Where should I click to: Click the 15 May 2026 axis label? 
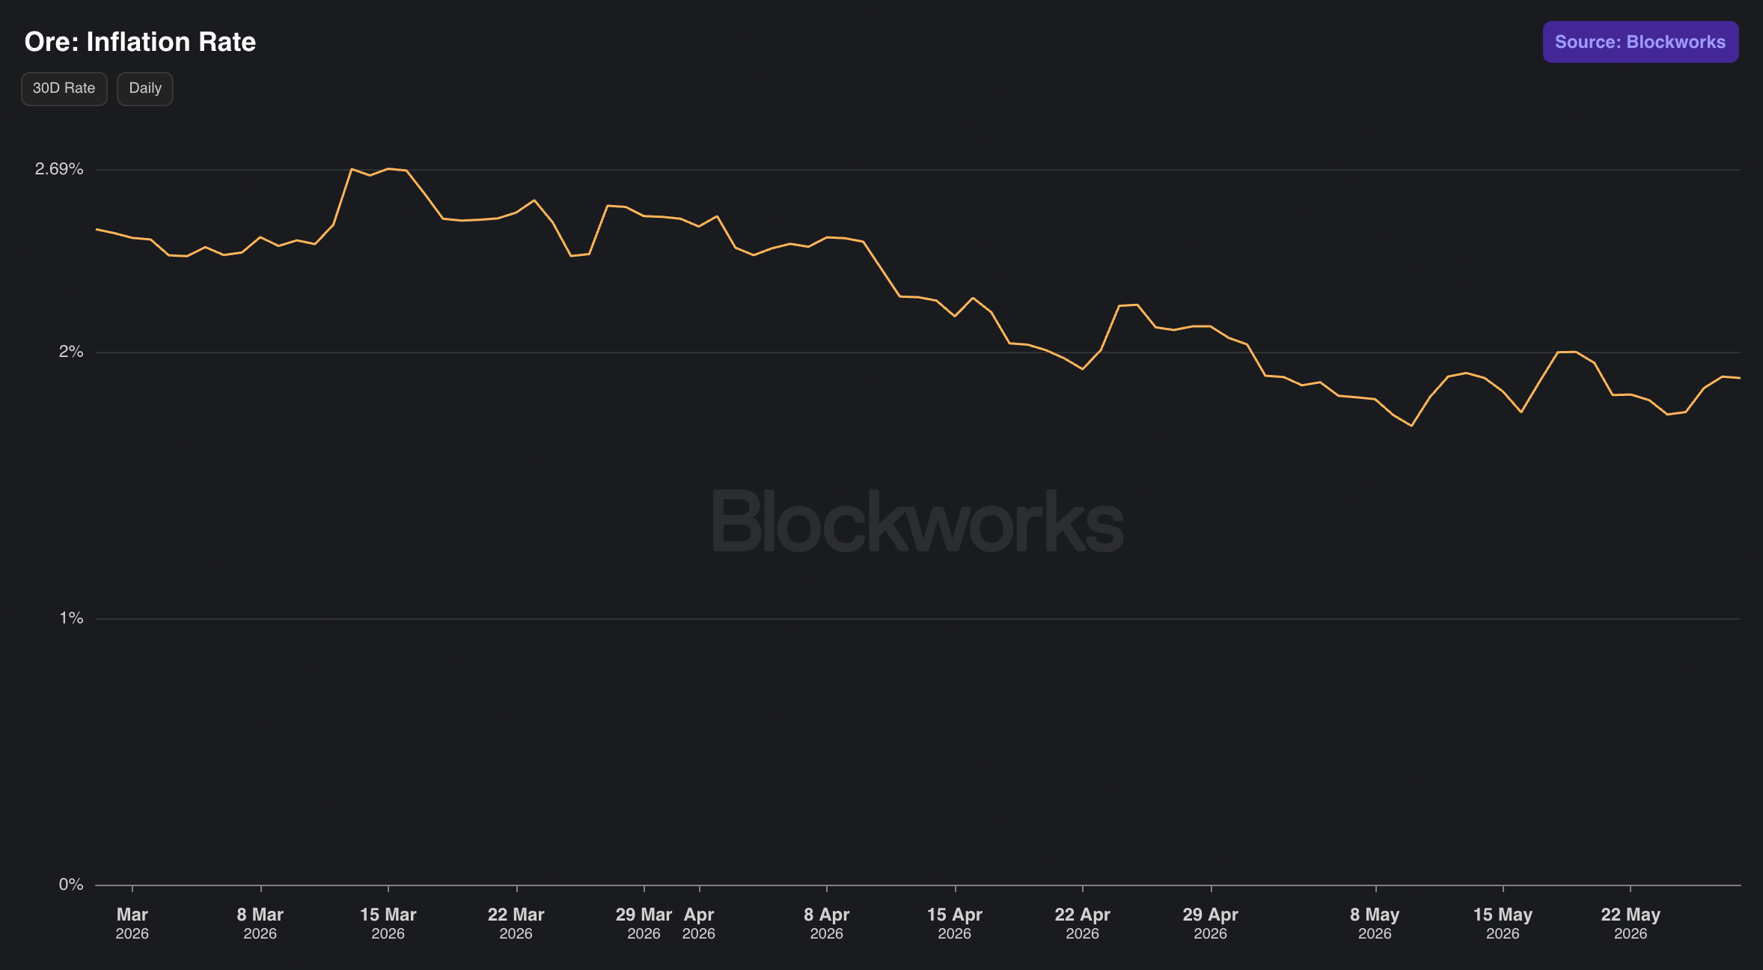pyautogui.click(x=1503, y=924)
